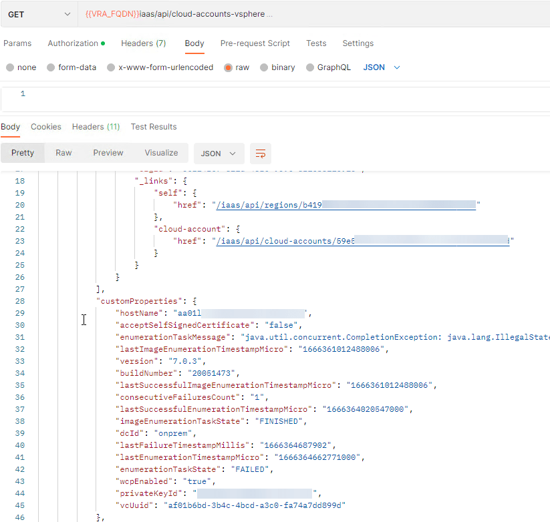Switch to the Authorization tab

(x=76, y=43)
